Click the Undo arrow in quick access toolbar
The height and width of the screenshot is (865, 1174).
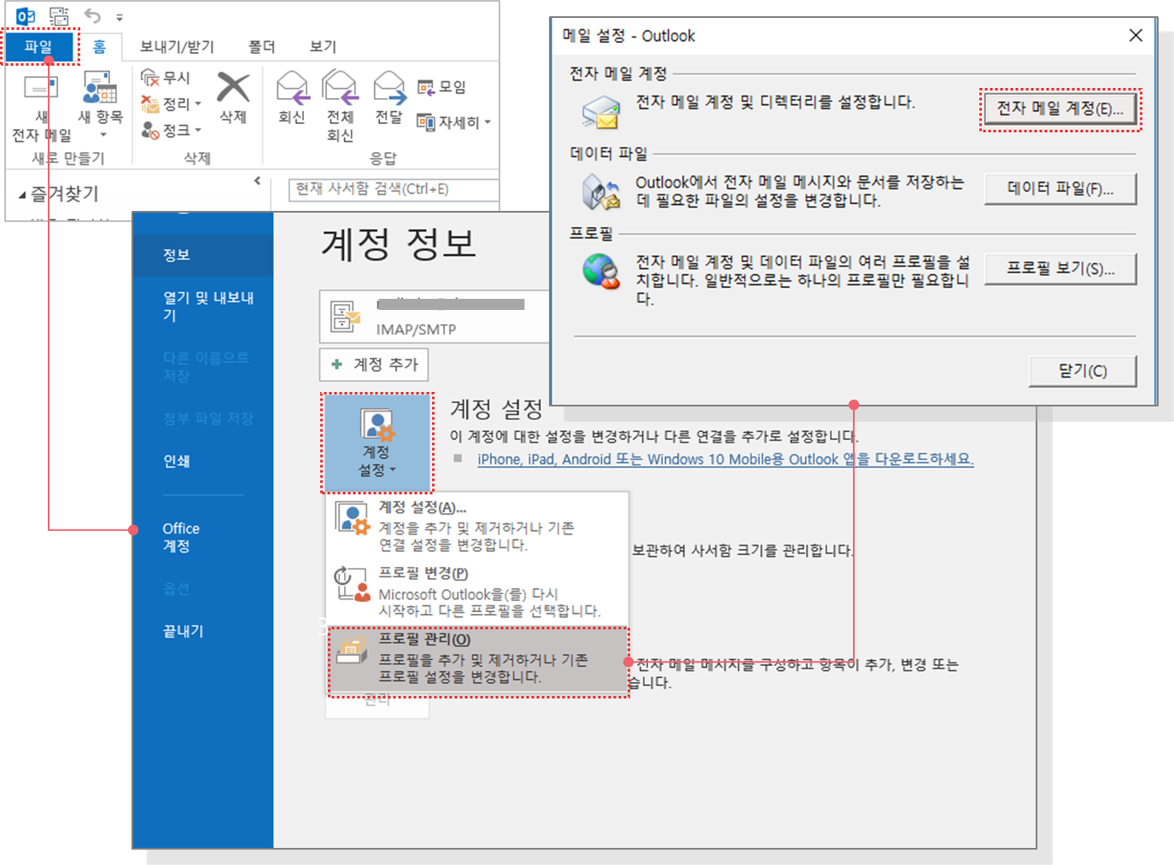click(x=92, y=15)
